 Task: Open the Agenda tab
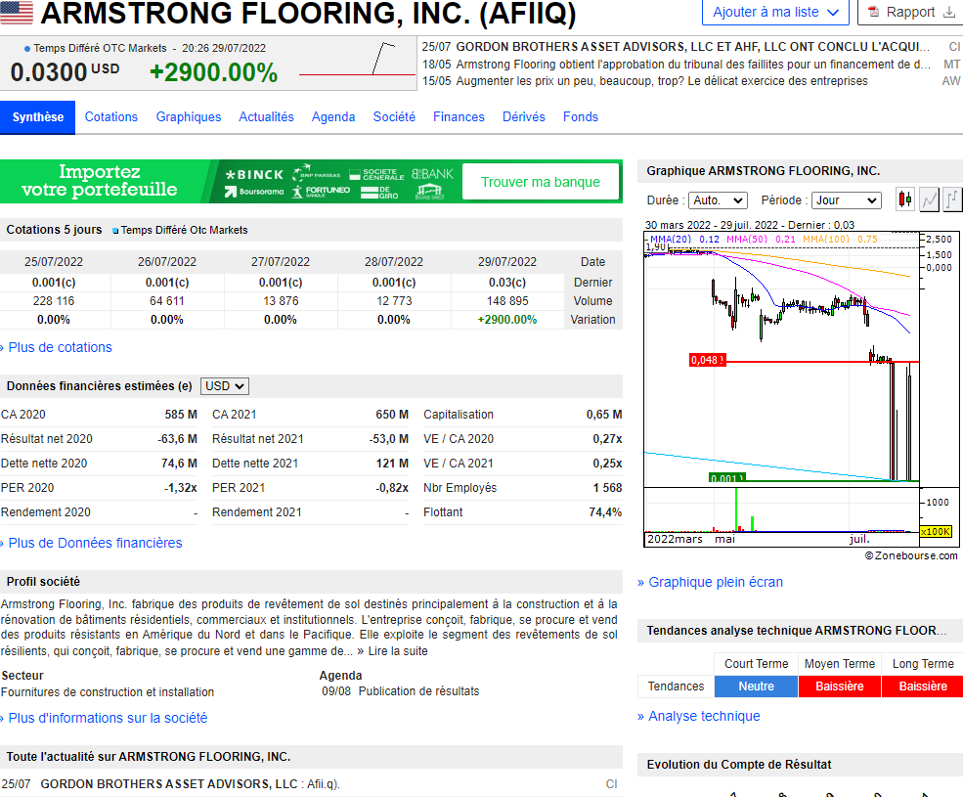point(333,116)
